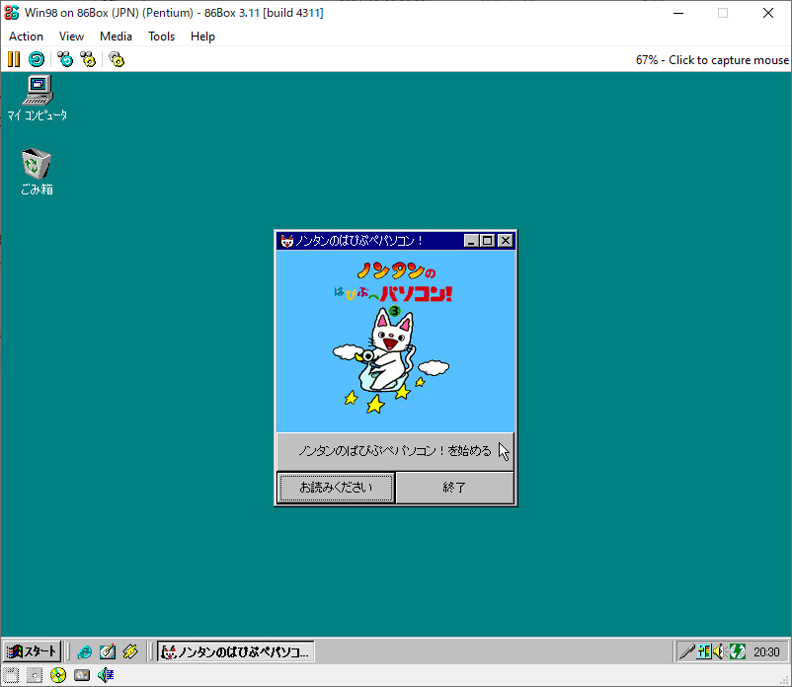Open the Media menu
Screen dimensions: 792x687
click(x=116, y=37)
